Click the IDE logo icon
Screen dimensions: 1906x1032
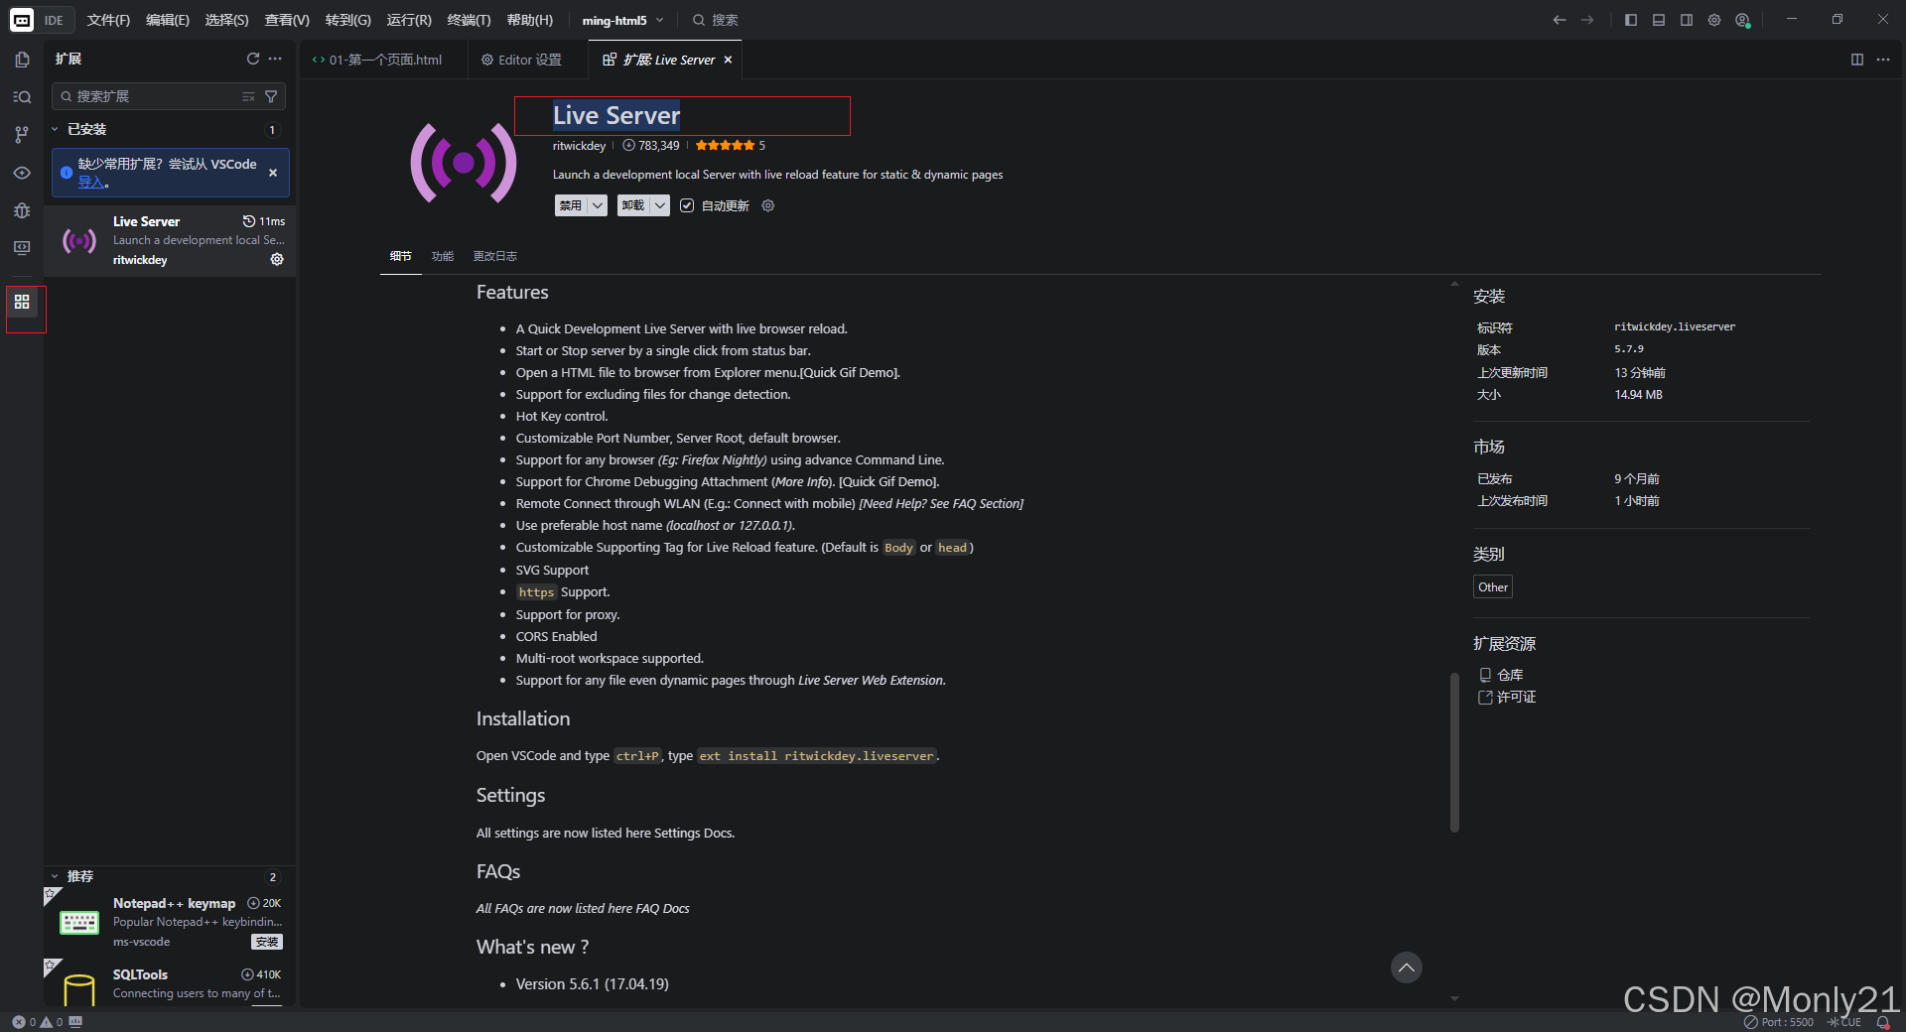[x=22, y=20]
